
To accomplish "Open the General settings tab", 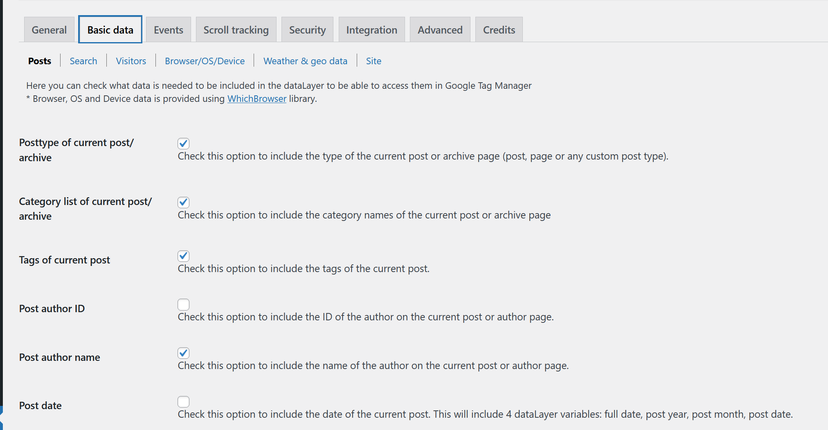I will pyautogui.click(x=49, y=30).
